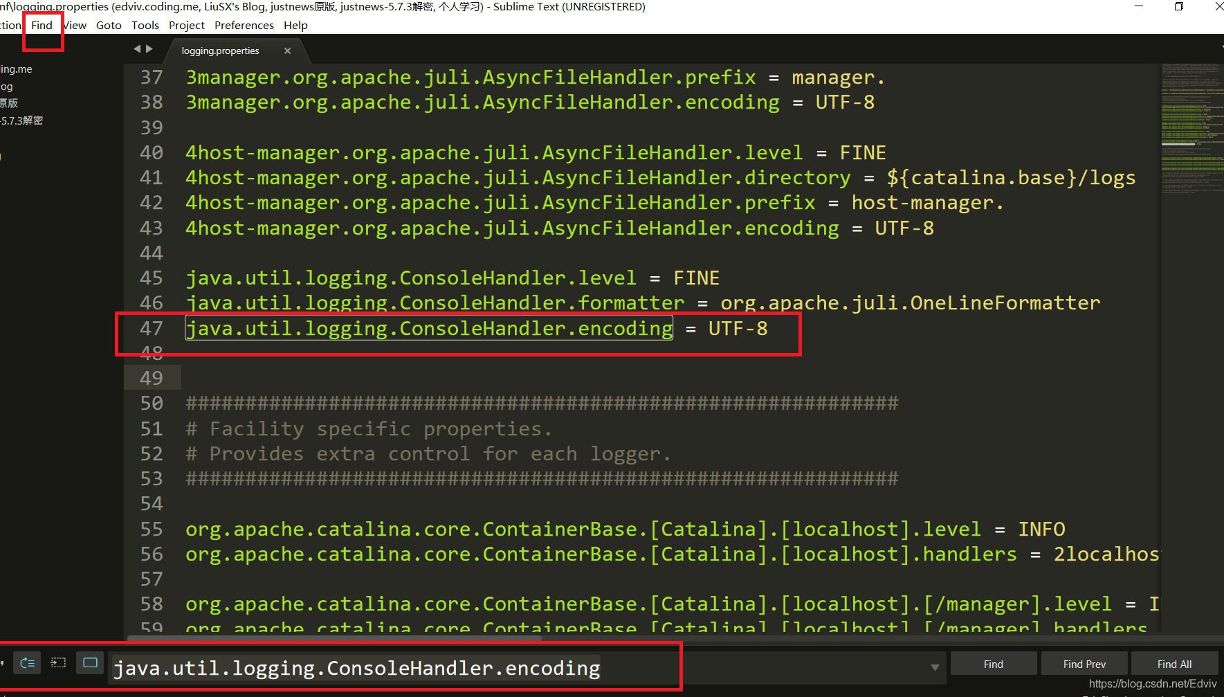Click the UTF-8 value on line 47
1224x697 pixels.
coord(738,328)
